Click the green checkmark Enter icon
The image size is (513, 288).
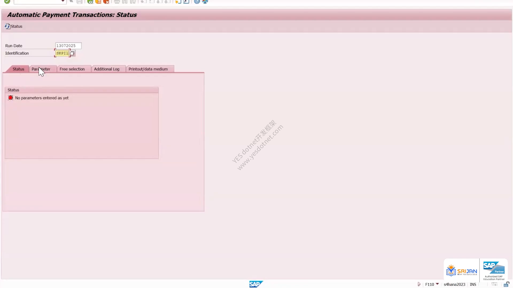7,2
